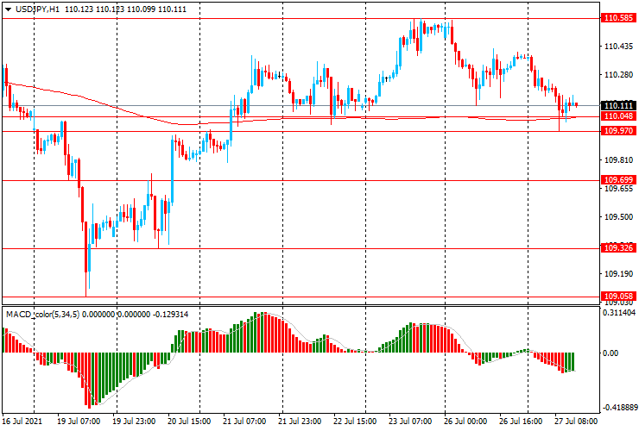Click the 19 Jul 23:00 time label
This screenshot has height=431, width=639.
[x=134, y=421]
